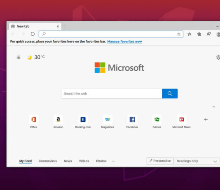Minimize the browser window
220x190 pixels.
217,26
